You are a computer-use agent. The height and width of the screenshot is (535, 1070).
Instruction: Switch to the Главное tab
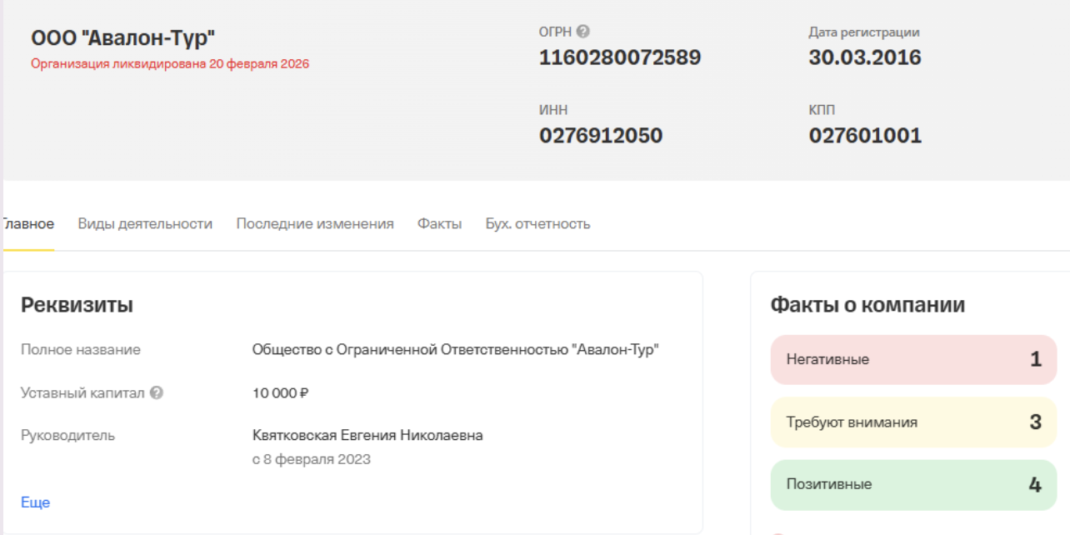click(27, 223)
